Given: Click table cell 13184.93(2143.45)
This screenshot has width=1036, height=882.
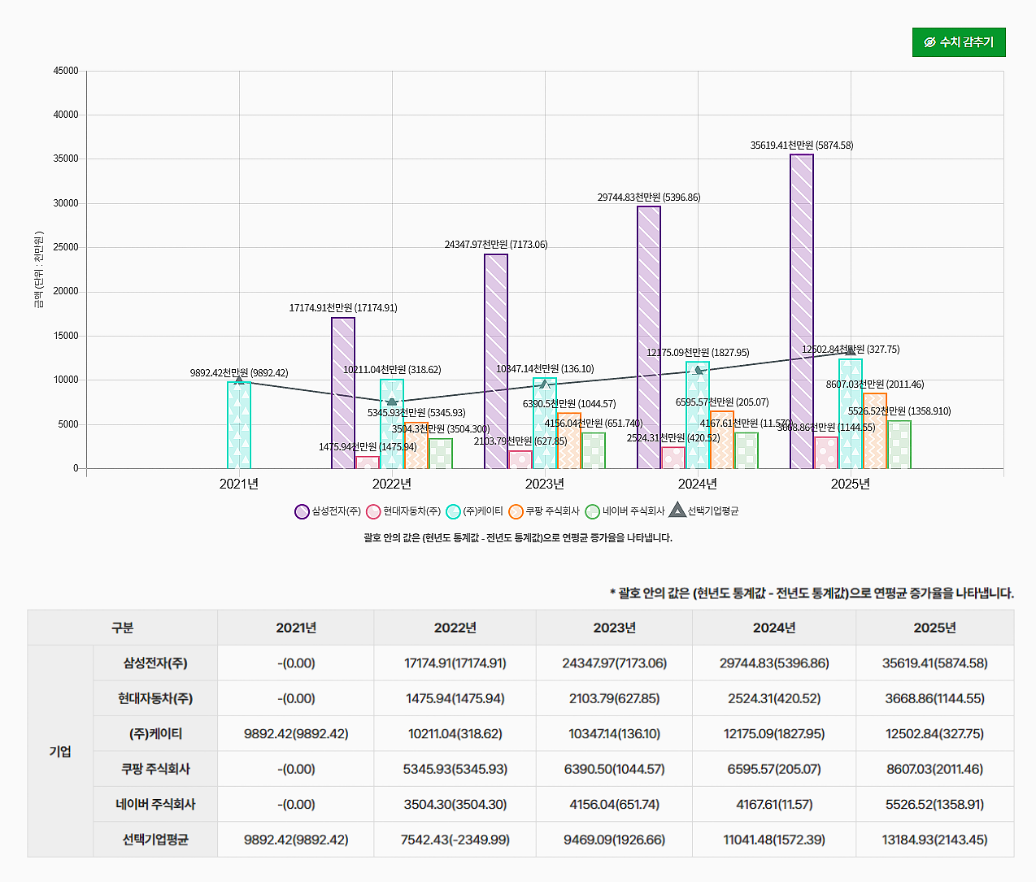Looking at the screenshot, I should (x=935, y=839).
